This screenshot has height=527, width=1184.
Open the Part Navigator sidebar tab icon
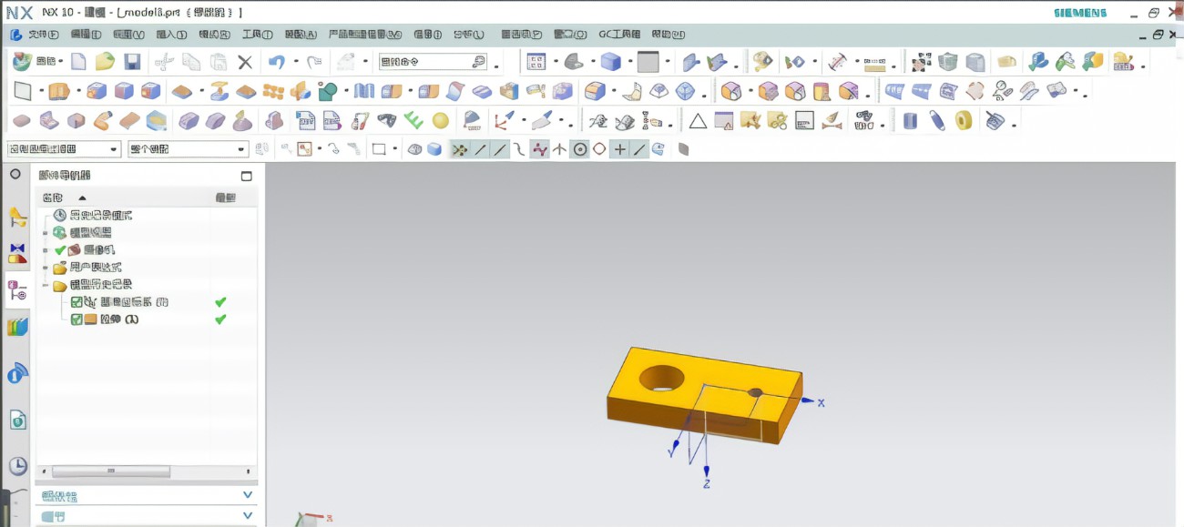point(17,290)
